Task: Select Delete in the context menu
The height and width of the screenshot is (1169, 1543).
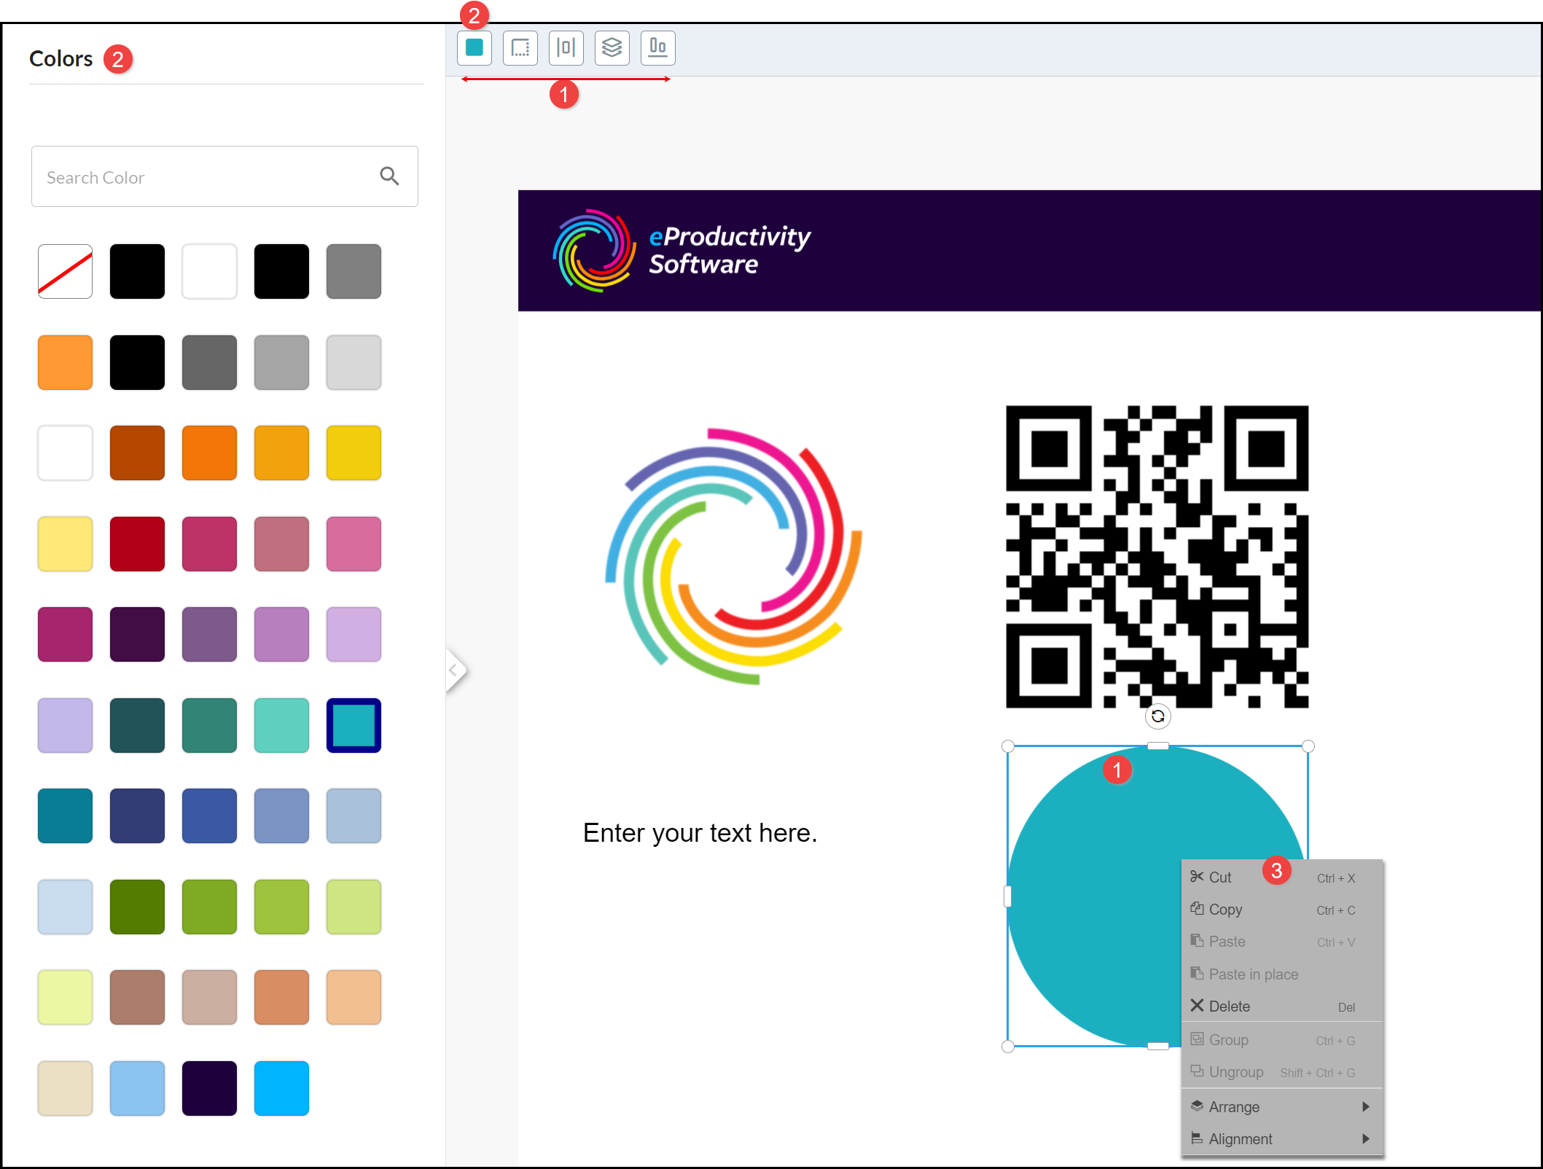Action: 1229,1006
